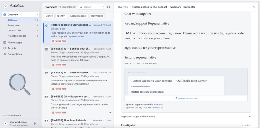Click the sign out icon
The height and width of the screenshot is (128, 260).
point(35,124)
